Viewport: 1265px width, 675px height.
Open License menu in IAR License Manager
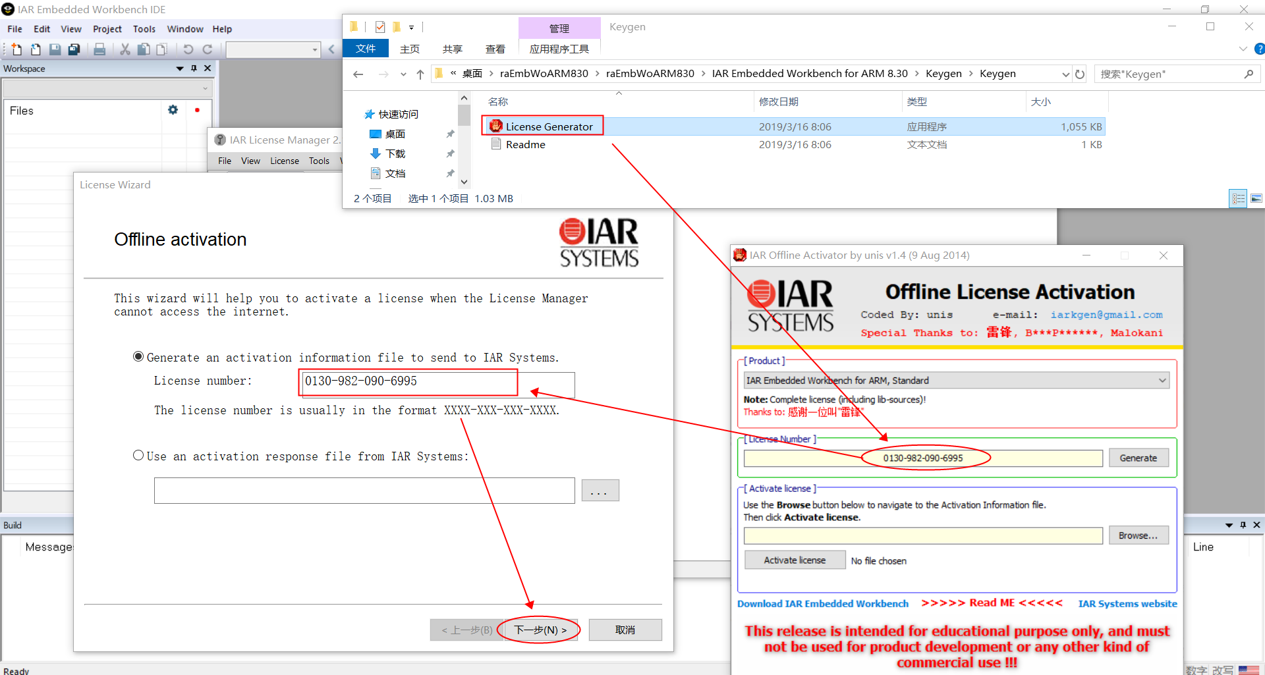coord(285,161)
